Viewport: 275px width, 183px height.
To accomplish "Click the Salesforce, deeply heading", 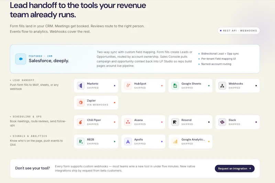I will [49, 60].
